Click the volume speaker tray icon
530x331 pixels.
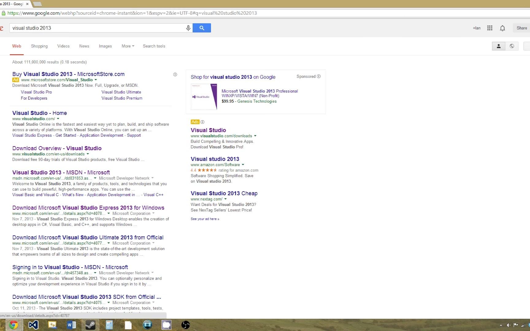pos(509,325)
